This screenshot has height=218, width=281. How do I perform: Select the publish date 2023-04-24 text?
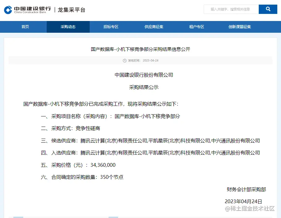coord(151,61)
